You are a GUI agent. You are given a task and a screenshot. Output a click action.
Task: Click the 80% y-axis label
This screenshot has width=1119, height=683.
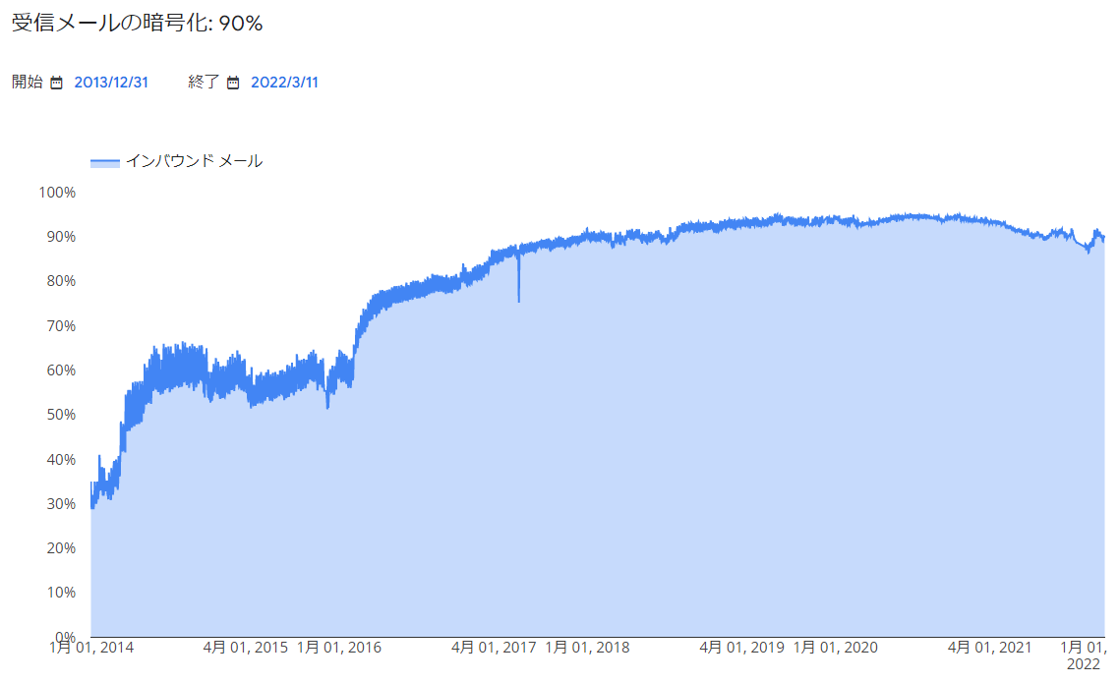(61, 281)
